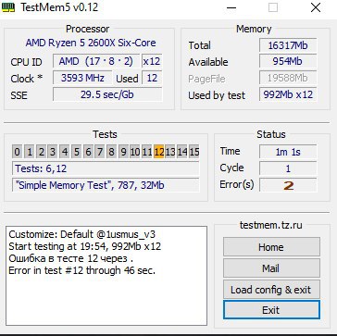This screenshot has width=337, height=336.
Task: Click the Home button
Action: coord(271,247)
